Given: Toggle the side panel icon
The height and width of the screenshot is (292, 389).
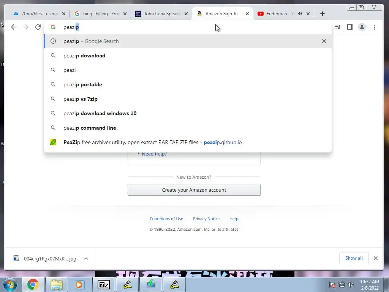Looking at the screenshot, I should [350, 27].
